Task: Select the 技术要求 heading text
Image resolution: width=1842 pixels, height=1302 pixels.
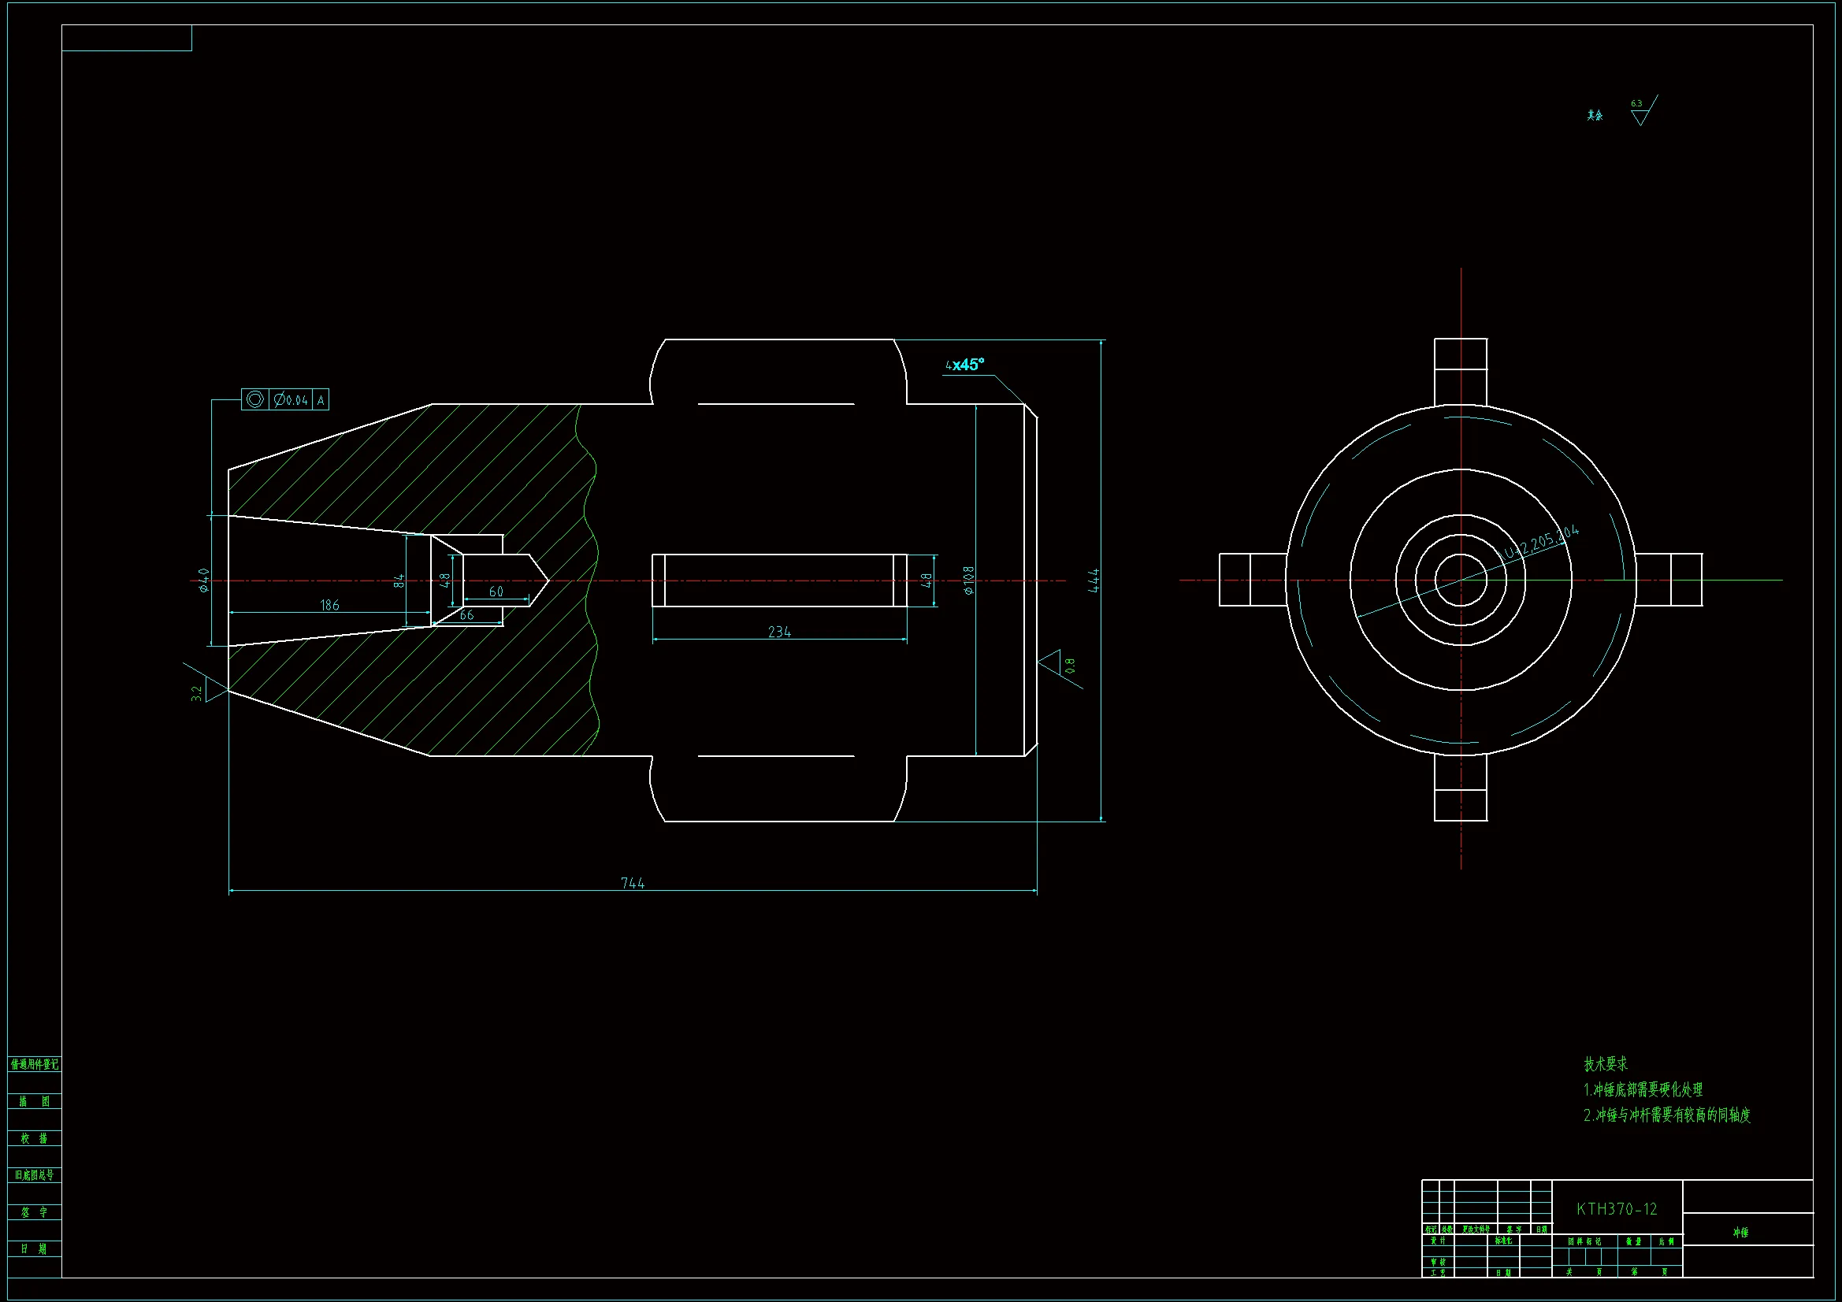Action: pyautogui.click(x=1606, y=1064)
